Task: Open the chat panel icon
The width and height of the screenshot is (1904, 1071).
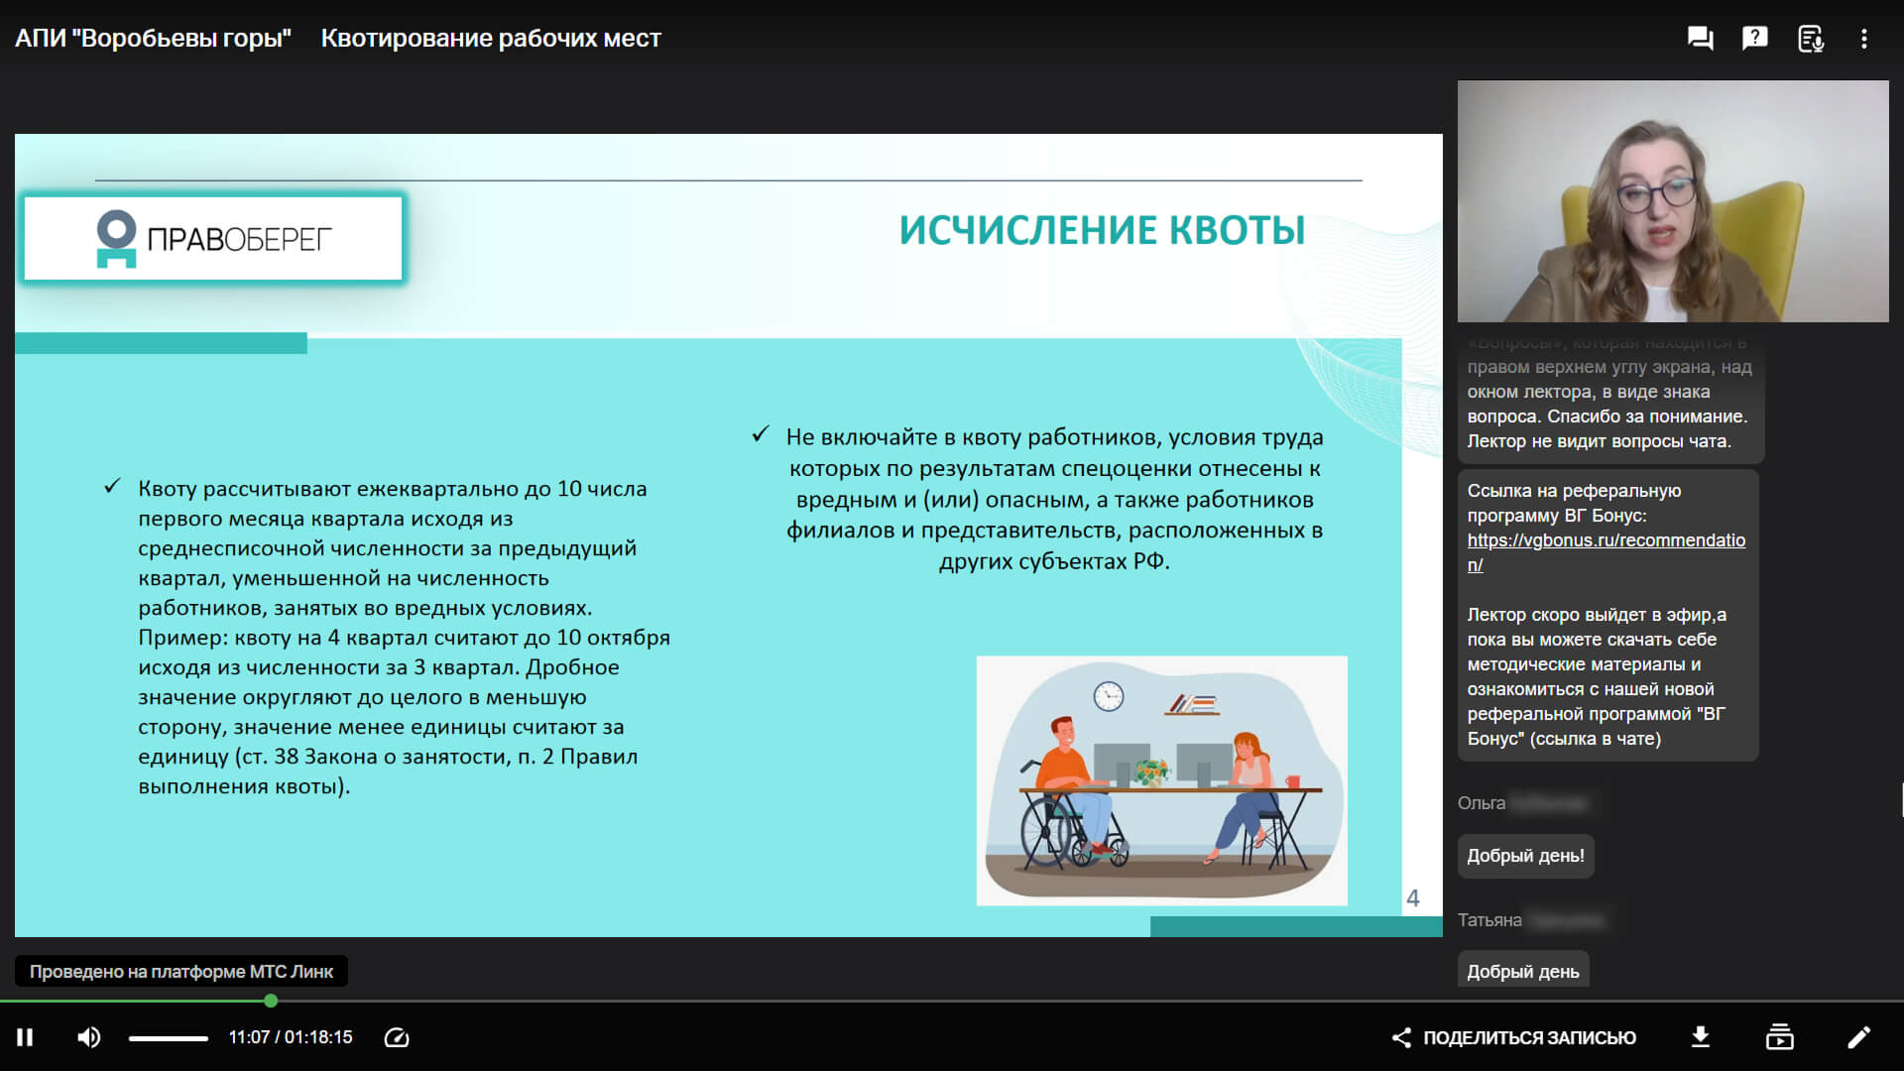Action: [1700, 39]
